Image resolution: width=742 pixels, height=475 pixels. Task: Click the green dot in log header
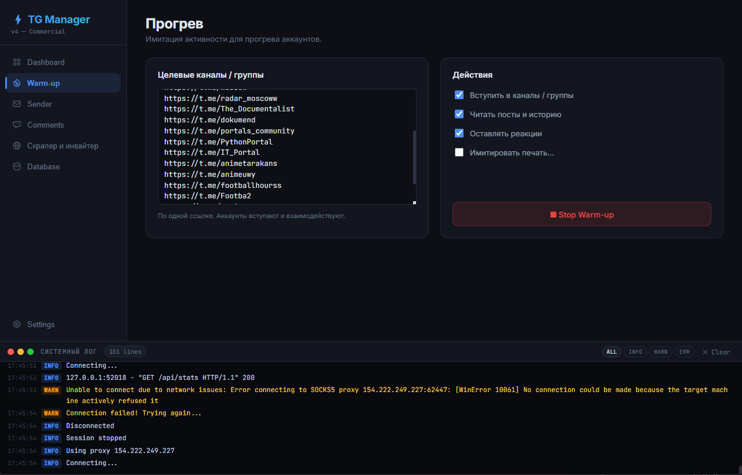30,352
